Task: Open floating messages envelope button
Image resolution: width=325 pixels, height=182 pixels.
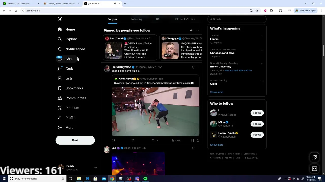Action: [x=314, y=169]
